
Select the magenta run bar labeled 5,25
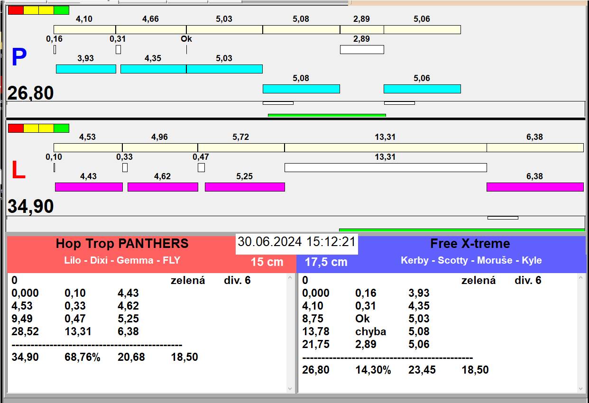click(x=245, y=187)
